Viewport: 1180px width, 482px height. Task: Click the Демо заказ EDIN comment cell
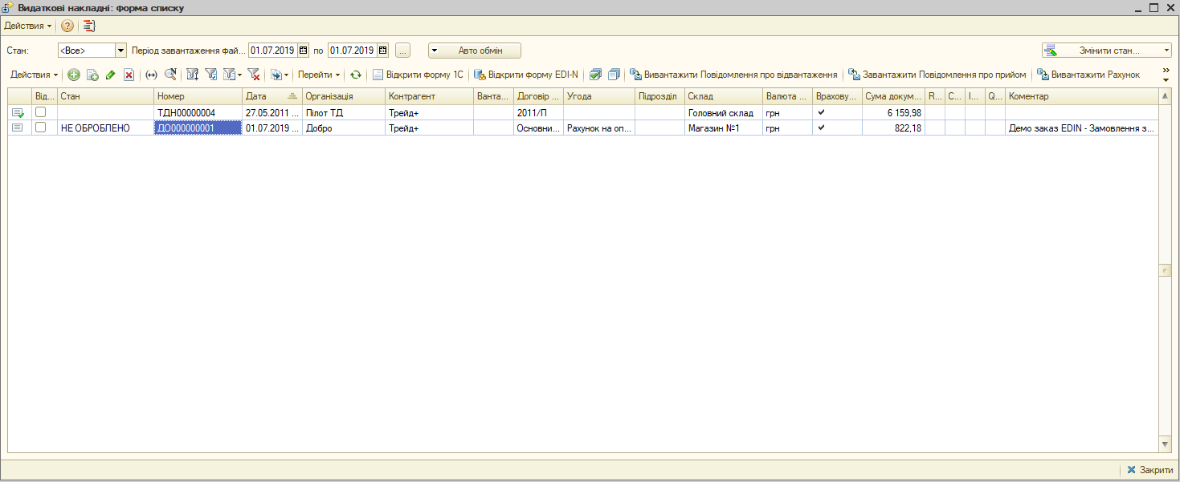click(x=1082, y=128)
